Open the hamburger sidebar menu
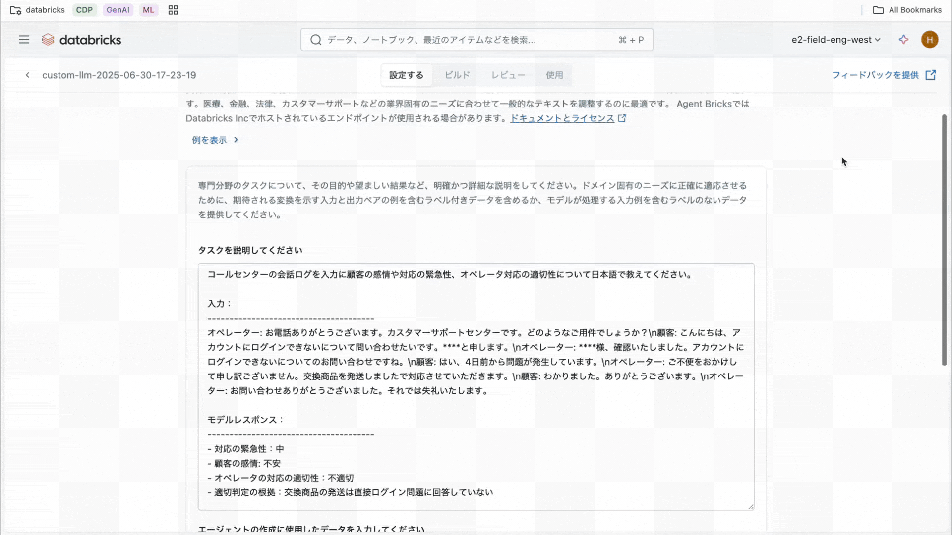Screen dimensions: 952x535 [24, 40]
